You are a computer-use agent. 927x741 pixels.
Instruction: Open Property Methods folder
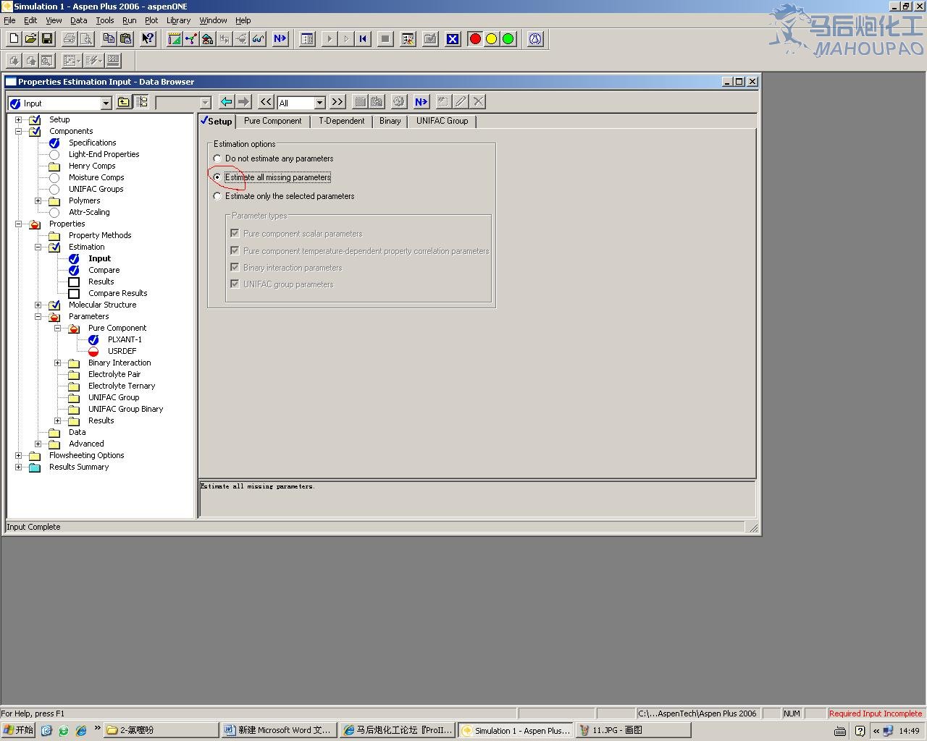click(100, 235)
